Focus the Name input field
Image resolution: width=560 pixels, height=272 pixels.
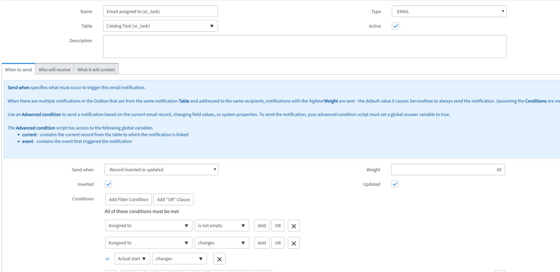[160, 12]
